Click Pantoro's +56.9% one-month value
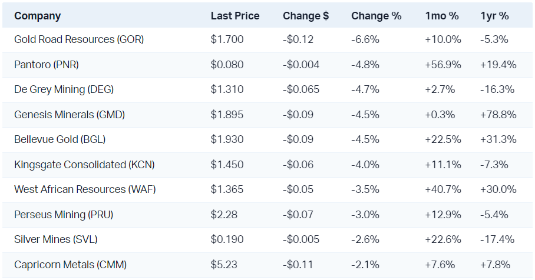Image resolution: width=535 pixels, height=280 pixels. 442,65
